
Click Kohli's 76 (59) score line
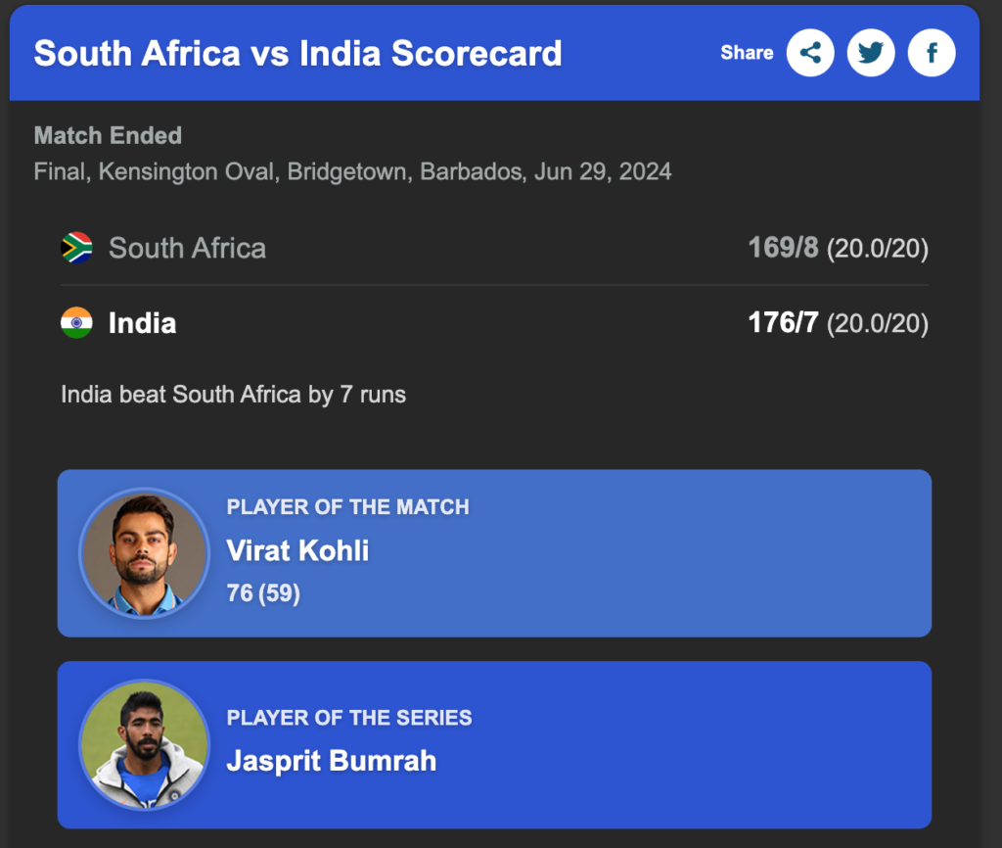262,593
